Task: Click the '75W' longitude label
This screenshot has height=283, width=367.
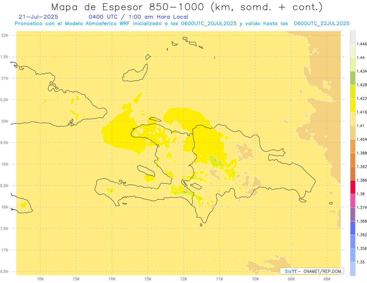Action: pos(76,279)
